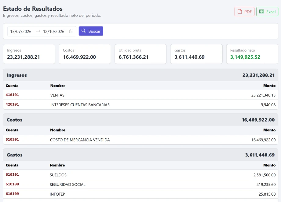Export the report to Excel

(267, 12)
